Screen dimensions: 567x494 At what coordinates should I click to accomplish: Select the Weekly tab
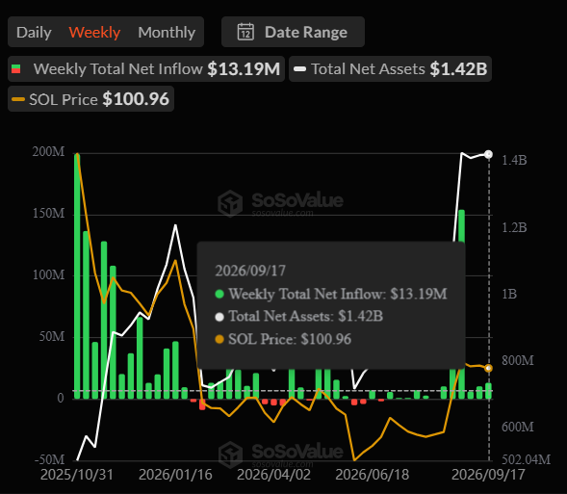click(x=94, y=32)
